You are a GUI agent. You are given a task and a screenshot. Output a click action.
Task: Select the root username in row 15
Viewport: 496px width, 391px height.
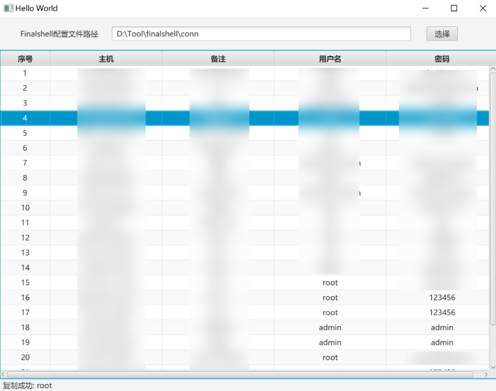coord(330,283)
